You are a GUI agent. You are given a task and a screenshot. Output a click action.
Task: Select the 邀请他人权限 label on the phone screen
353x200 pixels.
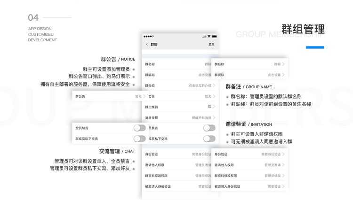click(x=155, y=165)
